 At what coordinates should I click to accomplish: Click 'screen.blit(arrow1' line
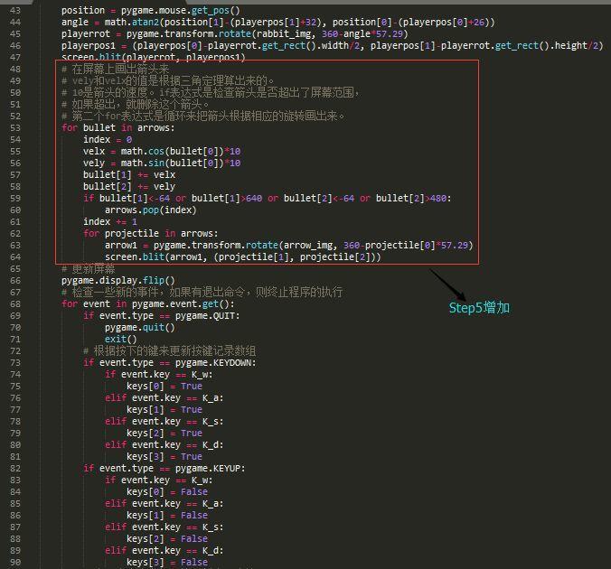point(243,257)
